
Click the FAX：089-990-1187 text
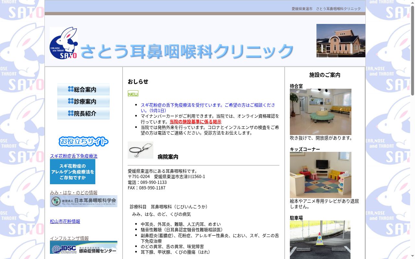(x=147, y=188)
